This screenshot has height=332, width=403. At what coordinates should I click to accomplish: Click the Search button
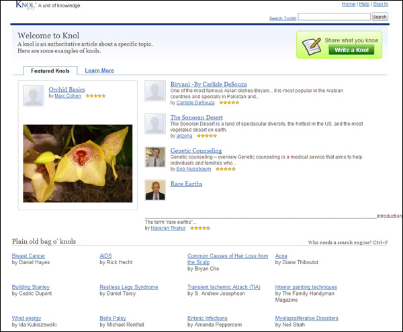pyautogui.click(x=379, y=17)
